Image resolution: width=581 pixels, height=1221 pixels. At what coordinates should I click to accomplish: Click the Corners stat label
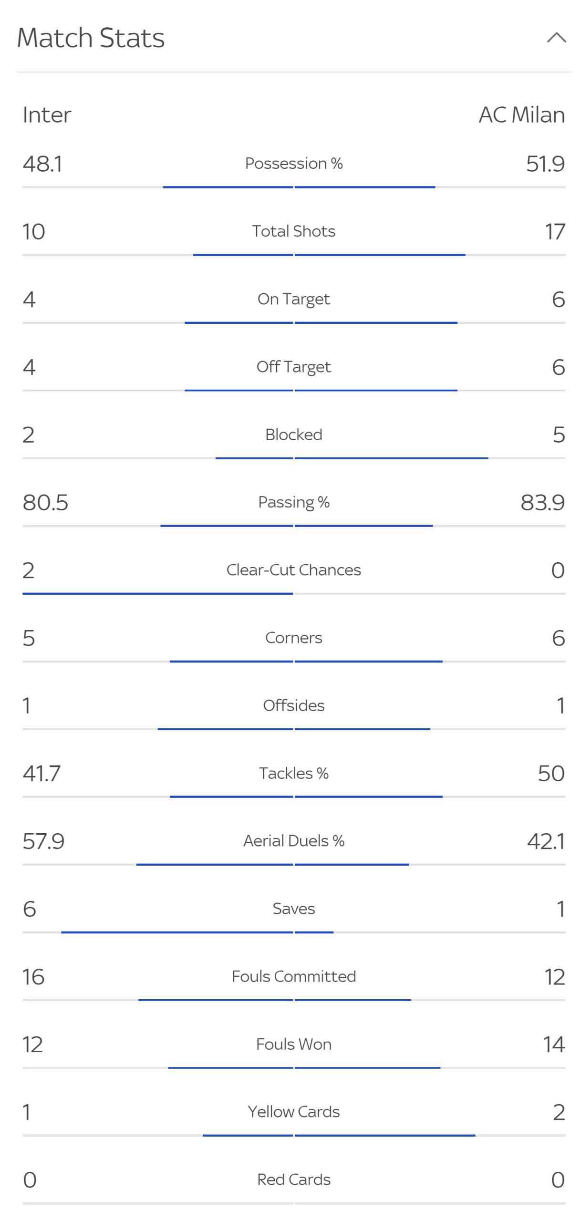(294, 638)
